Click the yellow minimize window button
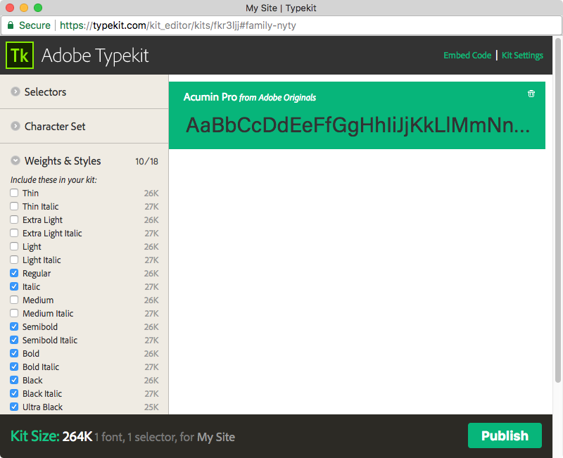This screenshot has height=458, width=563. tap(24, 8)
